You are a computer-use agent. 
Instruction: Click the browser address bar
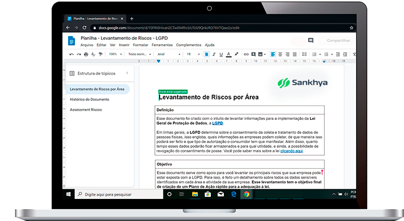click(222, 28)
